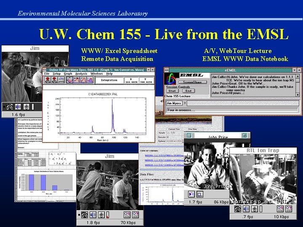
Task: Open the Graph menu in Mass Spec window
Action: [x=68, y=74]
